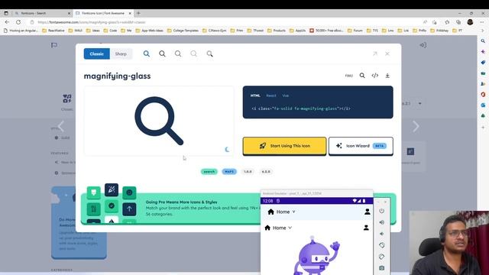Open a new browser tab
Viewport: 489px width, 275px height.
click(138, 13)
